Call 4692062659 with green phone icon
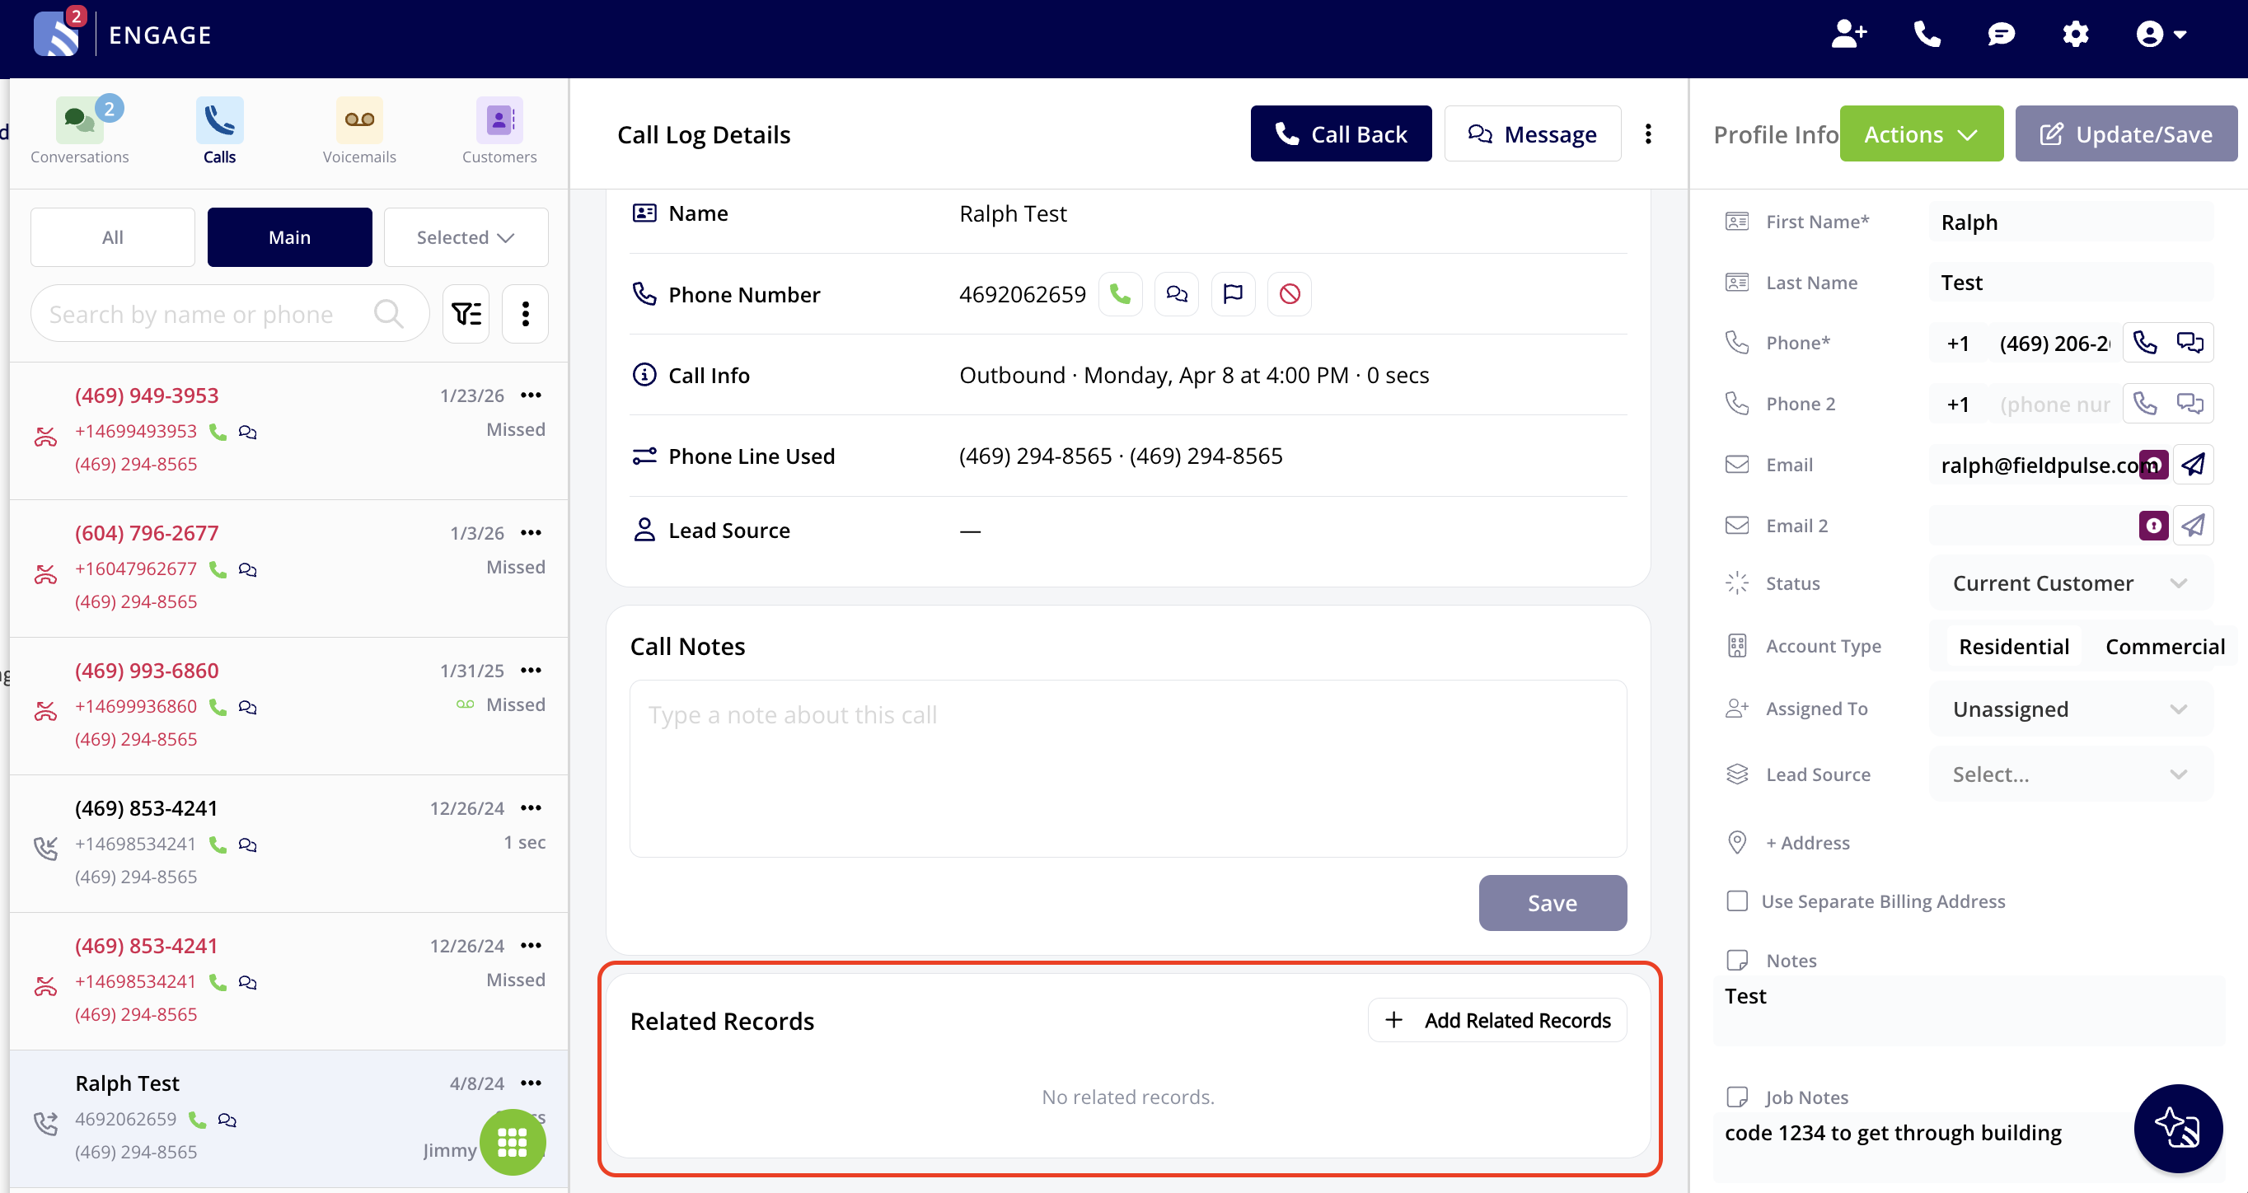Image resolution: width=2248 pixels, height=1193 pixels. tap(1120, 294)
